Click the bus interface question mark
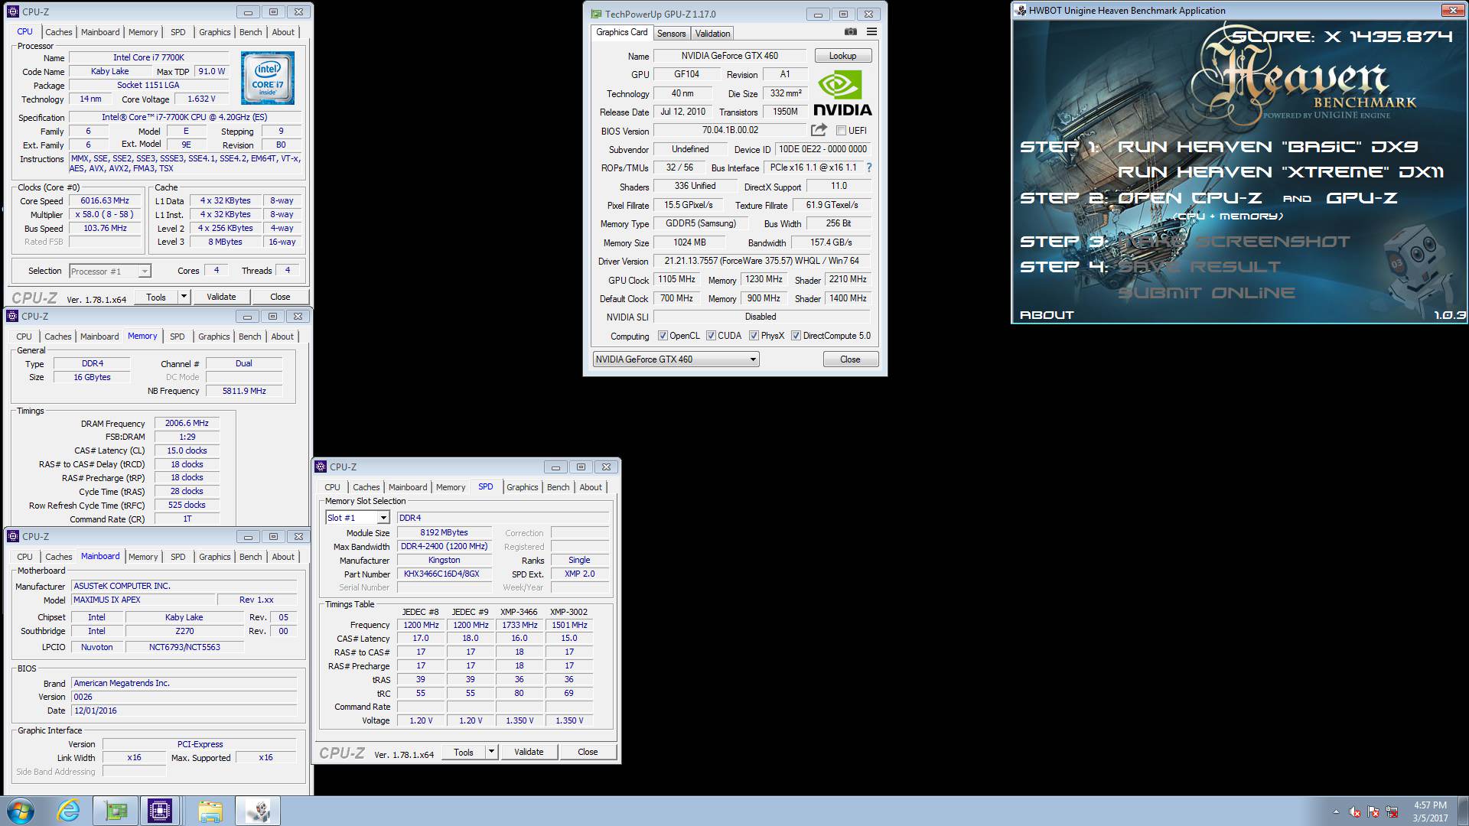The width and height of the screenshot is (1469, 826). (868, 167)
